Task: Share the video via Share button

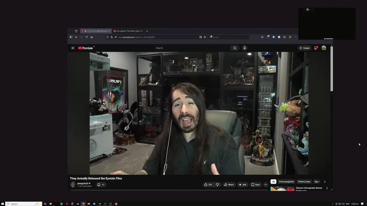Action: coord(229,185)
